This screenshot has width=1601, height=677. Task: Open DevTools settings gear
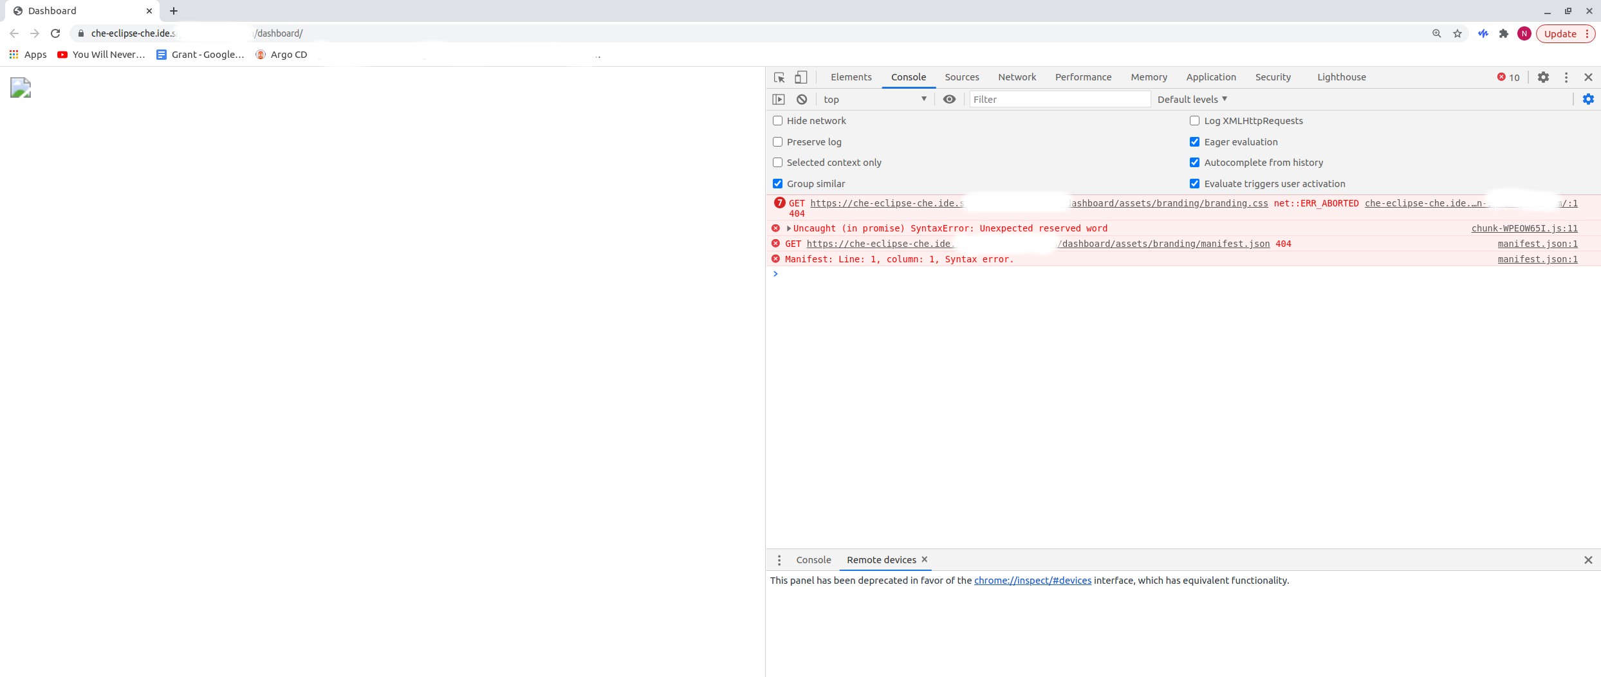coord(1543,77)
